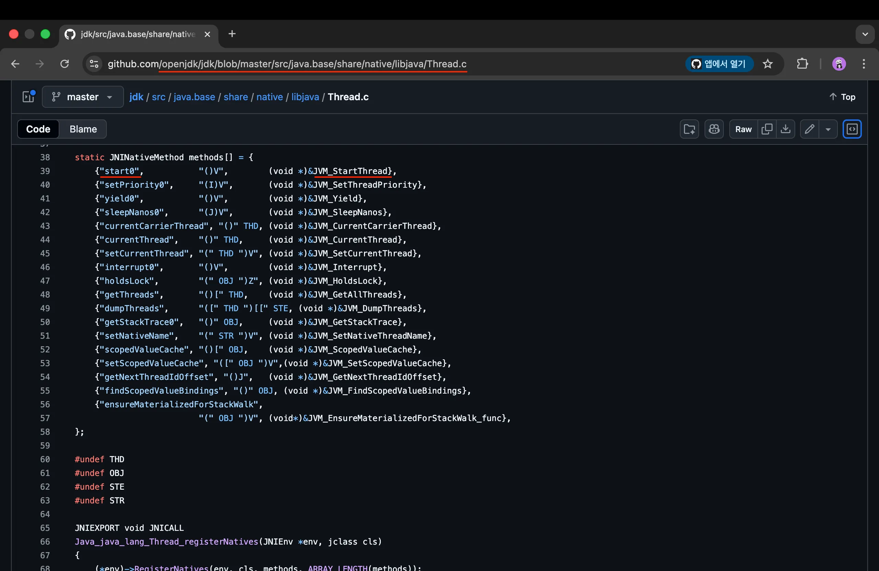Expand more edit options caret
This screenshot has width=879, height=571.
828,129
